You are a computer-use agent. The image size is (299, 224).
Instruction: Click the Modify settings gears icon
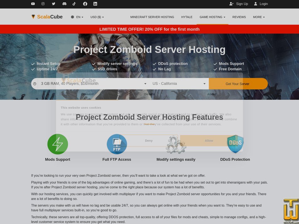(x=176, y=144)
